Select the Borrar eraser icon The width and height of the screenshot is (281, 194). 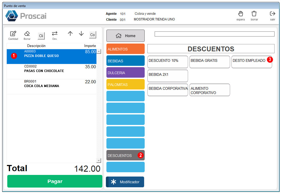(27, 34)
